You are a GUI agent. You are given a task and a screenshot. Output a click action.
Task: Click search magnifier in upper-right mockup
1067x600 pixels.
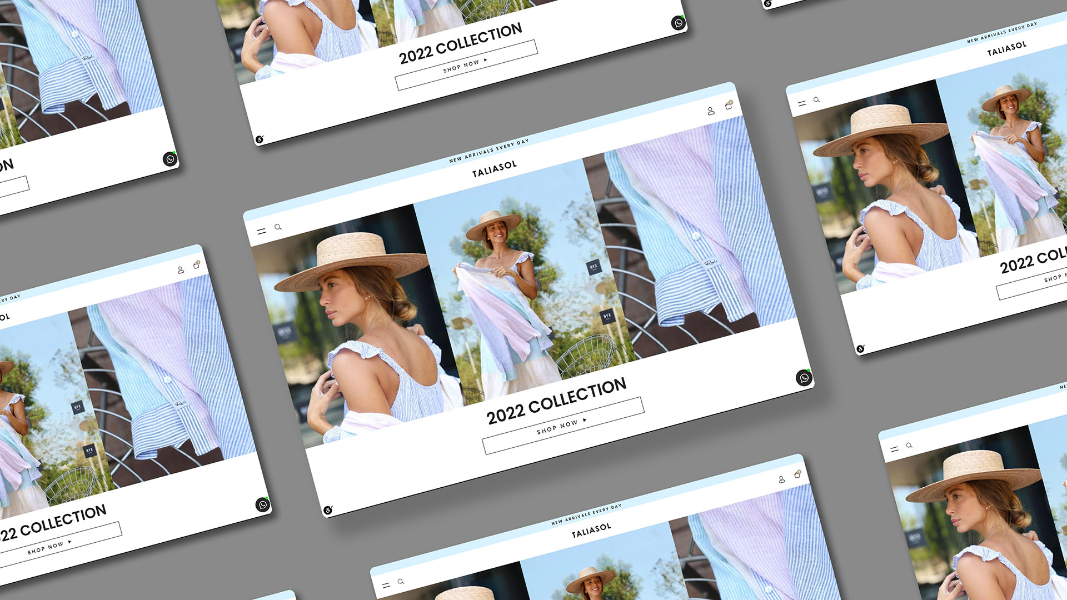pos(816,100)
